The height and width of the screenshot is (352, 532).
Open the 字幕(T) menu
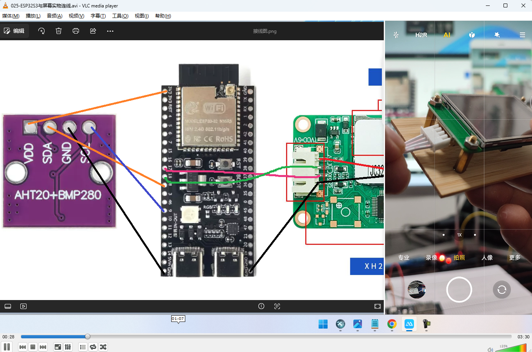point(98,16)
